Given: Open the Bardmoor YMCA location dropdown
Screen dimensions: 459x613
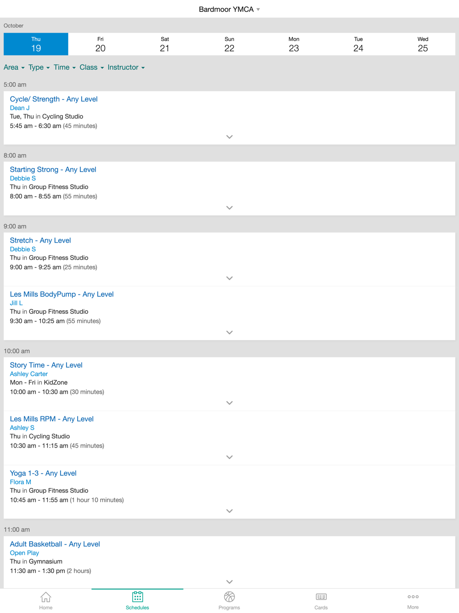Looking at the screenshot, I should pyautogui.click(x=229, y=9).
